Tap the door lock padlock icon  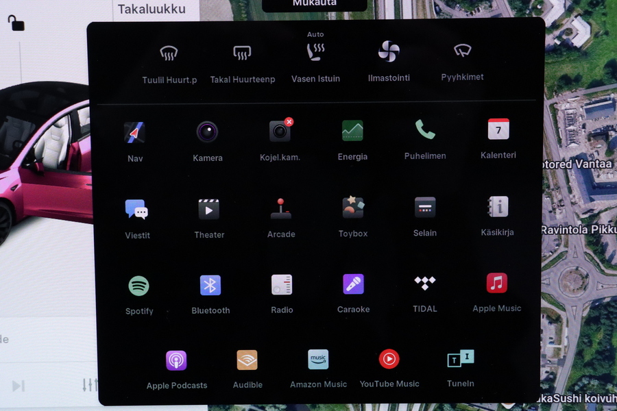coord(16,23)
